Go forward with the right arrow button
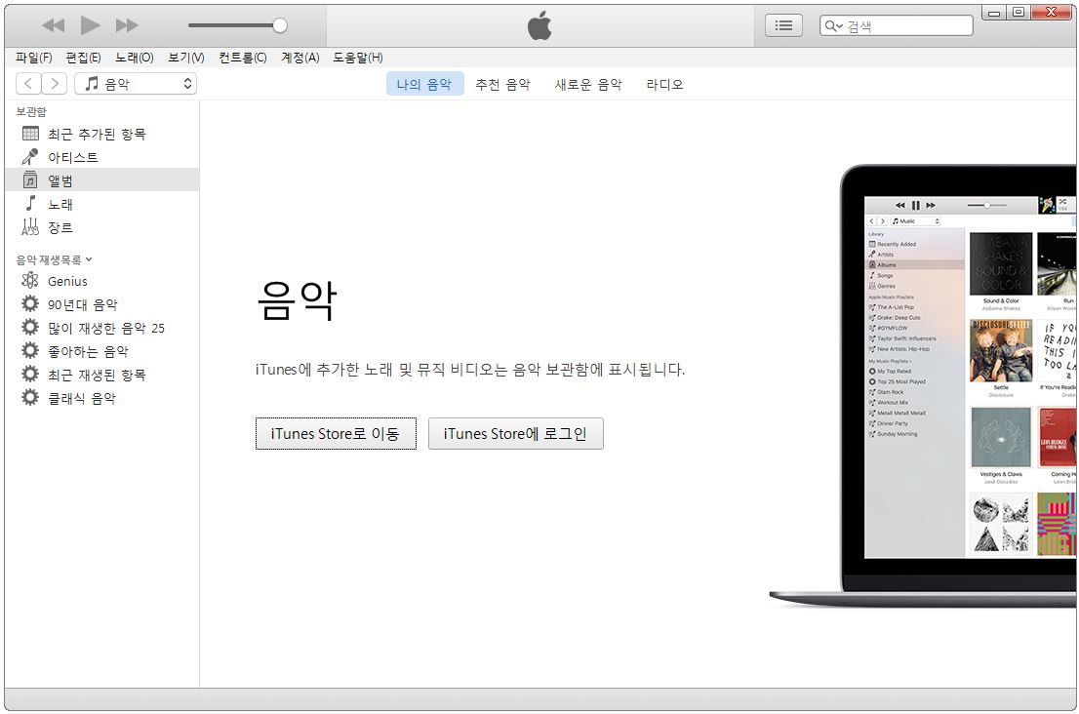 pos(55,84)
